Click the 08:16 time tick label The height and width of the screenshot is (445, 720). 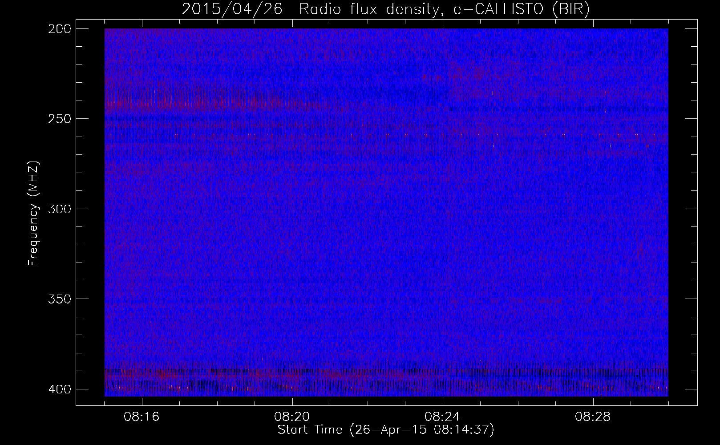coord(142,417)
